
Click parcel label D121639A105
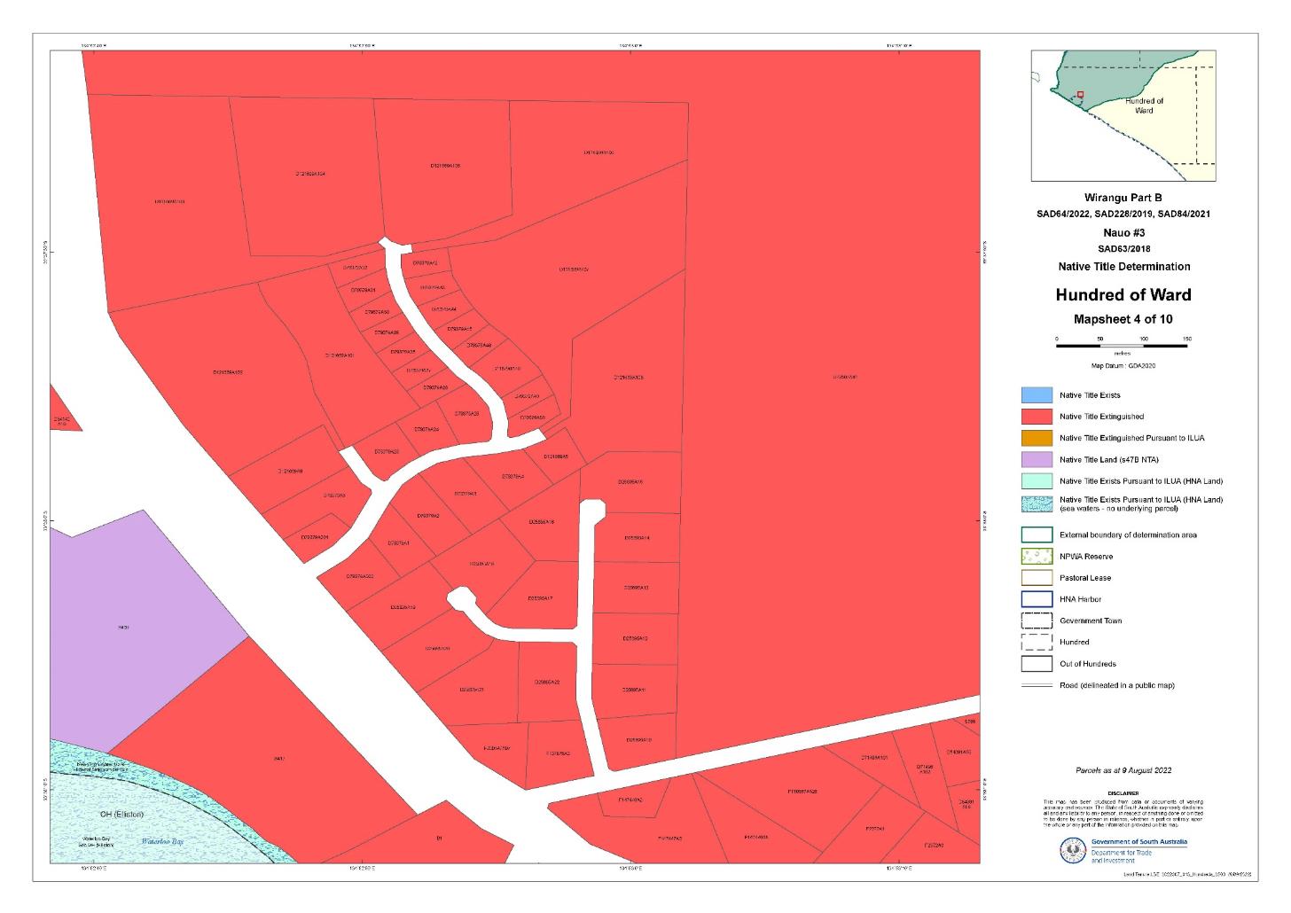(x=445, y=165)
